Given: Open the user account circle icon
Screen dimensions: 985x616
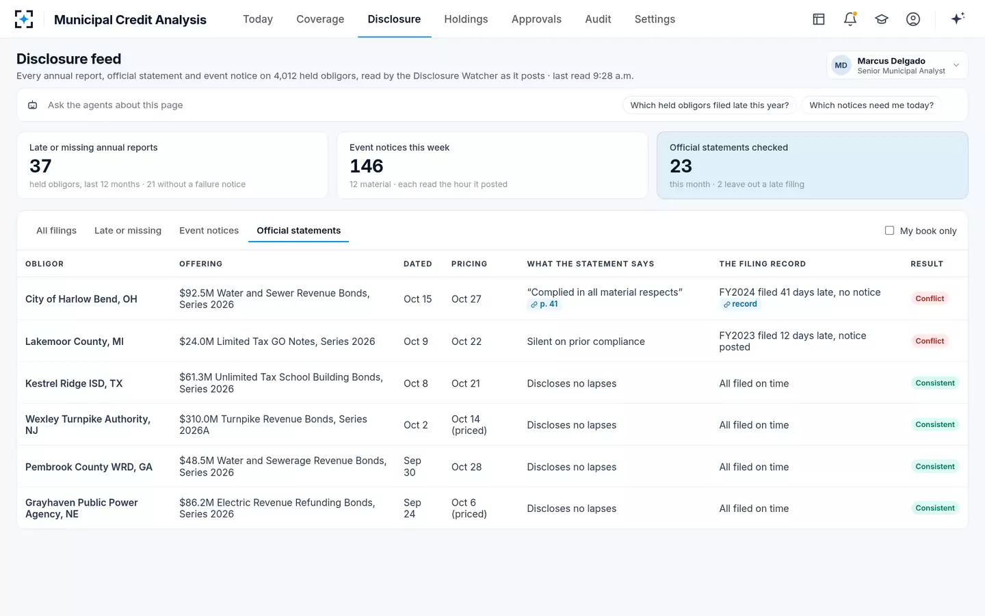Looking at the screenshot, I should [x=913, y=19].
